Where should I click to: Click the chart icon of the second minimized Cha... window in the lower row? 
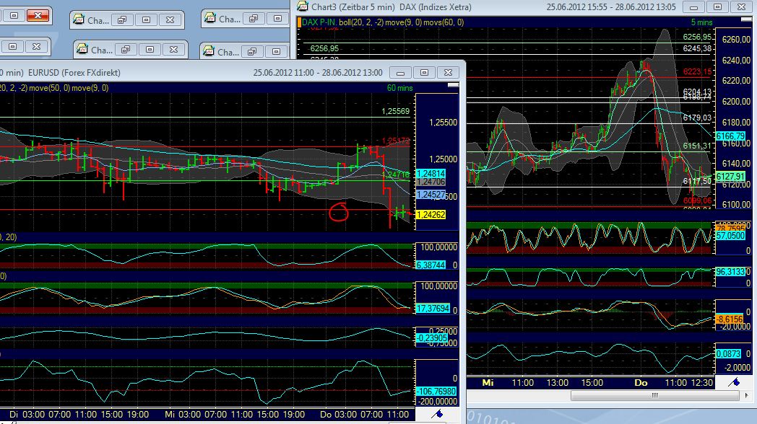click(x=209, y=51)
